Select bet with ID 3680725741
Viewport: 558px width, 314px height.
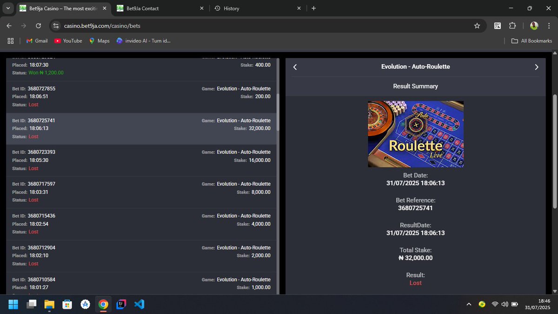click(x=141, y=129)
